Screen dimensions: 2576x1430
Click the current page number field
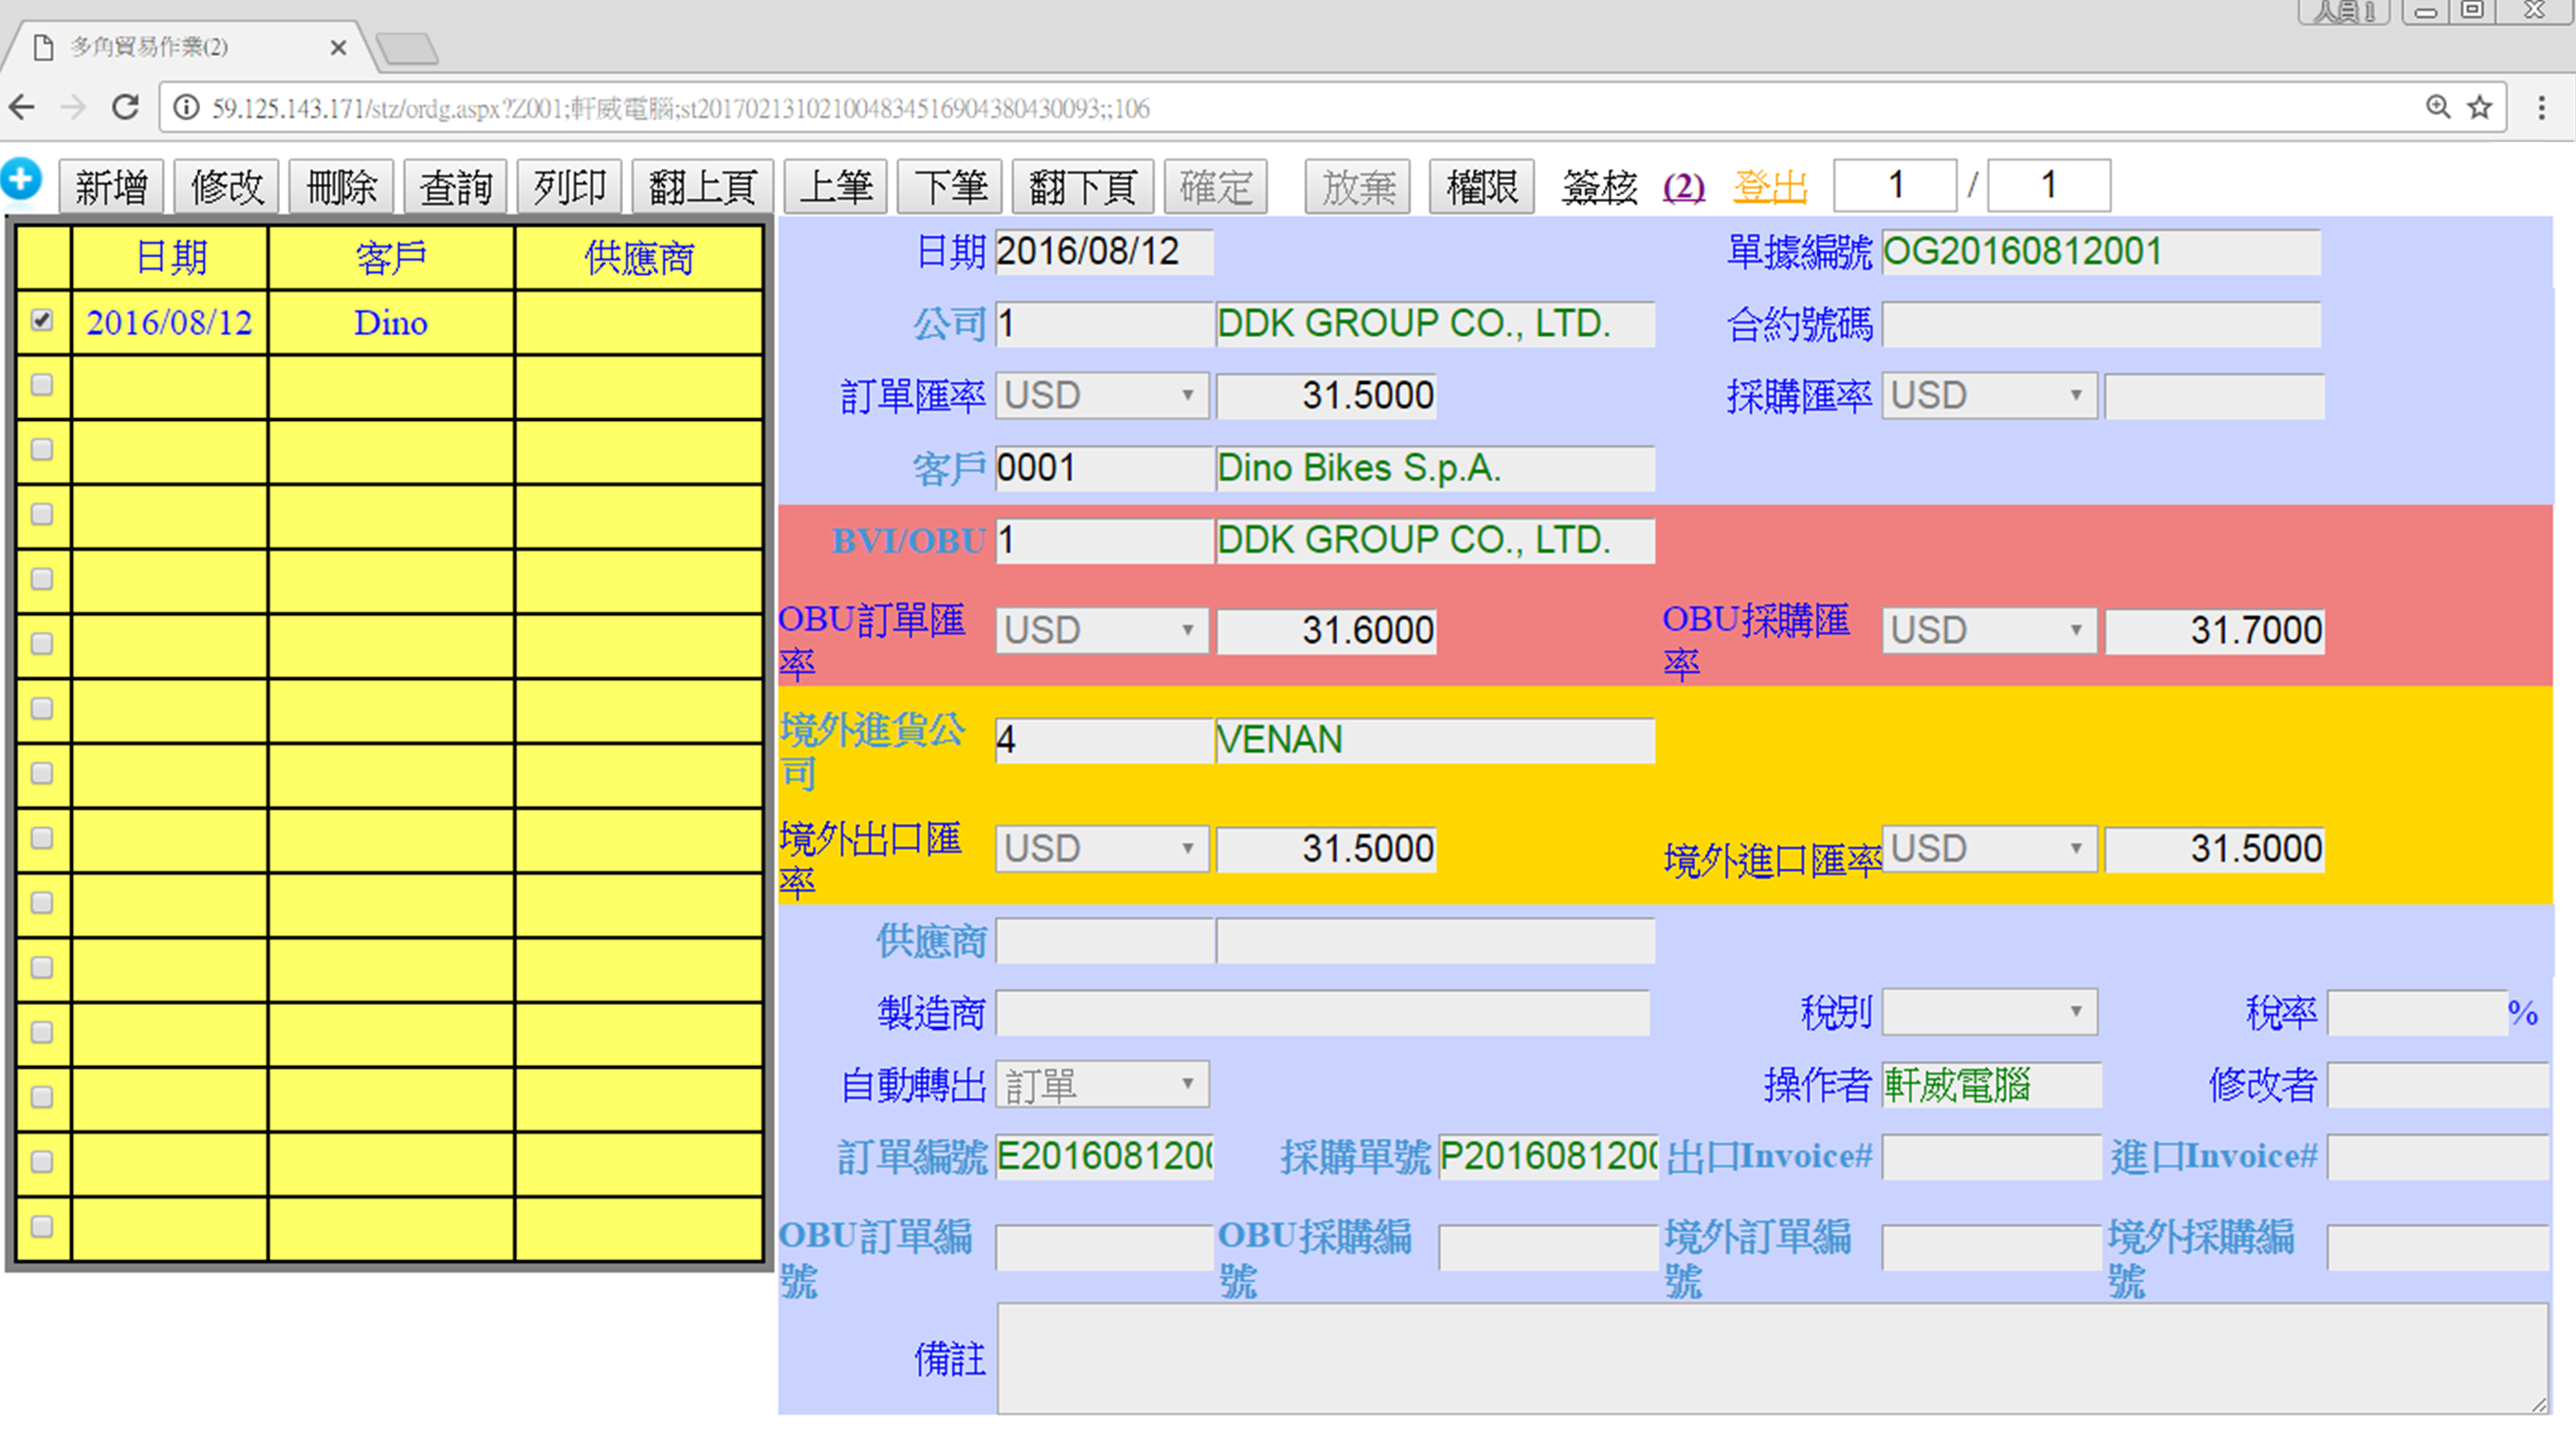click(x=1895, y=185)
